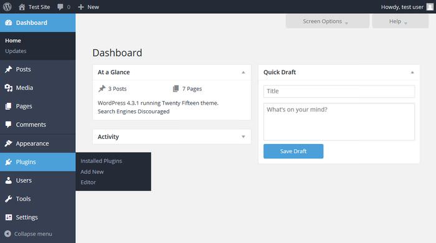The width and height of the screenshot is (436, 243).
Task: Choose Editor in Plugins flyout
Action: coord(88,183)
